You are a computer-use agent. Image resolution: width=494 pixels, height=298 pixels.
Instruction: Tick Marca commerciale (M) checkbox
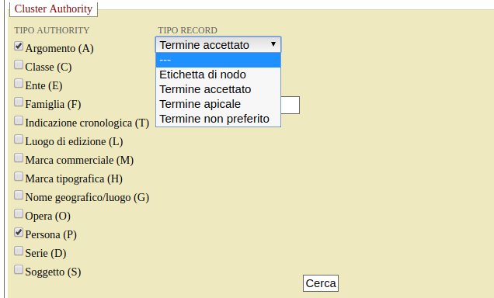tap(19, 158)
